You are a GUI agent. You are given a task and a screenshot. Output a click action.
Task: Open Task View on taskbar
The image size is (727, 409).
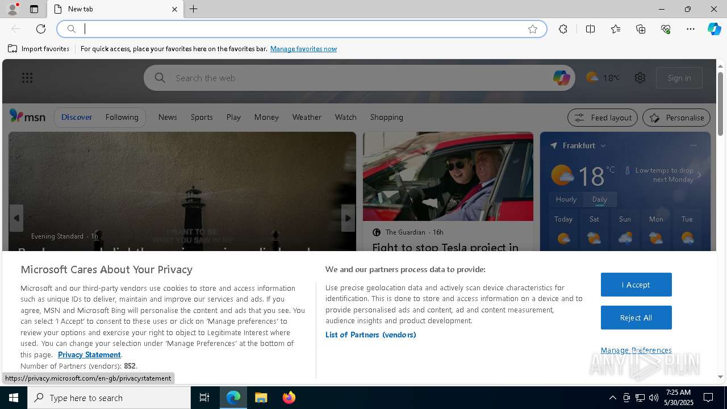coord(204,398)
